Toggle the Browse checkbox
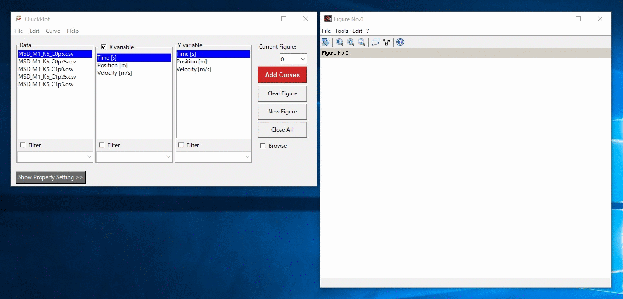Viewport: 623px width, 299px height. 263,145
